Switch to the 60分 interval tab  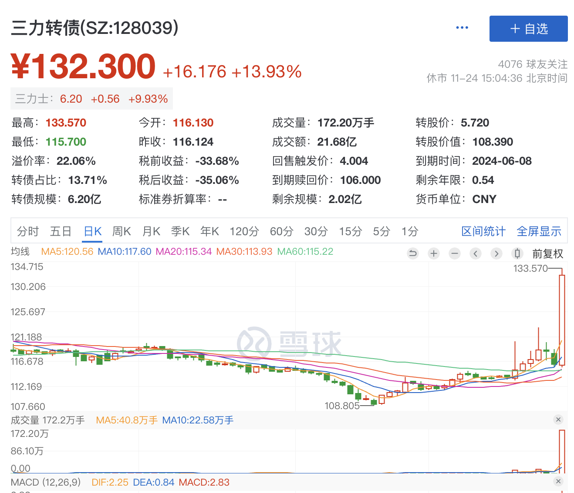[x=281, y=231]
